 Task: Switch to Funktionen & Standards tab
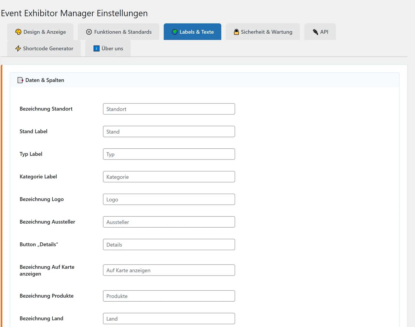119,32
